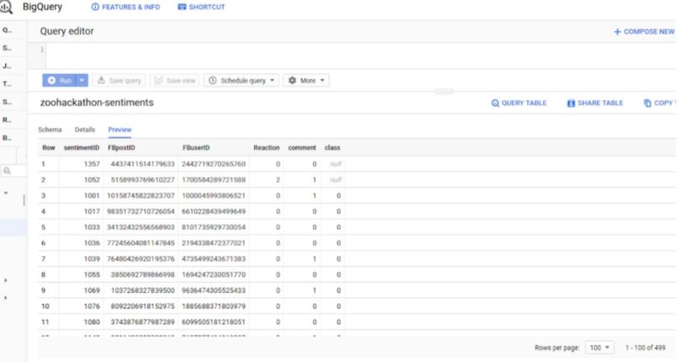Click the panel resize handle below toolbar
Viewport: 678px width, 362px height.
444,91
